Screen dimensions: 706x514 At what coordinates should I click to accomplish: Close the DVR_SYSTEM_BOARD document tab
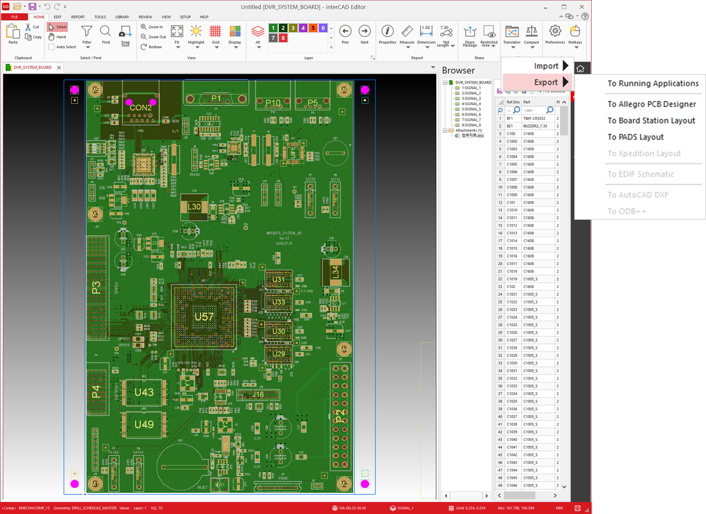tap(59, 68)
